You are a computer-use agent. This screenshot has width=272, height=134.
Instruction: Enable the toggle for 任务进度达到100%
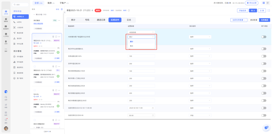coord(264,56)
